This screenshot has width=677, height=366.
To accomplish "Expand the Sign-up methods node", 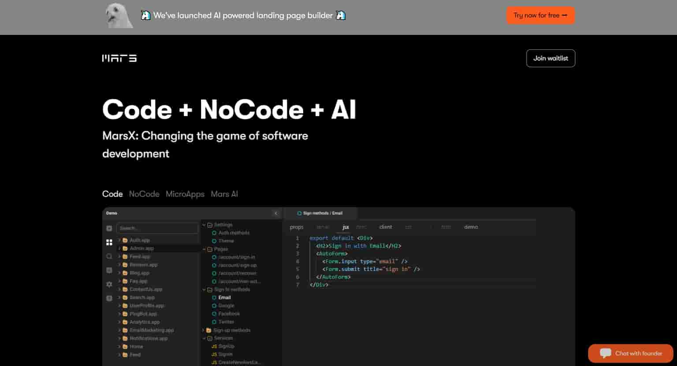I will point(203,330).
